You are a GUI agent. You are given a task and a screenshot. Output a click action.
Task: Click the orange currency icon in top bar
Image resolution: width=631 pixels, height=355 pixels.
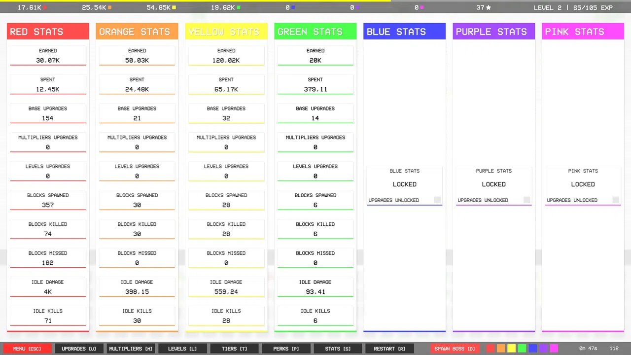(x=109, y=8)
